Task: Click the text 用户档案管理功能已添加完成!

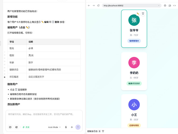Action: [22, 11]
